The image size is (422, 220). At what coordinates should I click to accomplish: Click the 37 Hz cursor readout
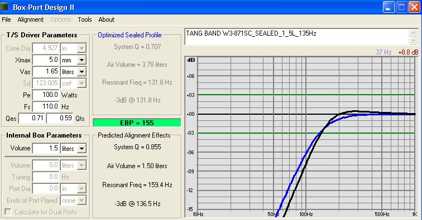click(x=383, y=52)
